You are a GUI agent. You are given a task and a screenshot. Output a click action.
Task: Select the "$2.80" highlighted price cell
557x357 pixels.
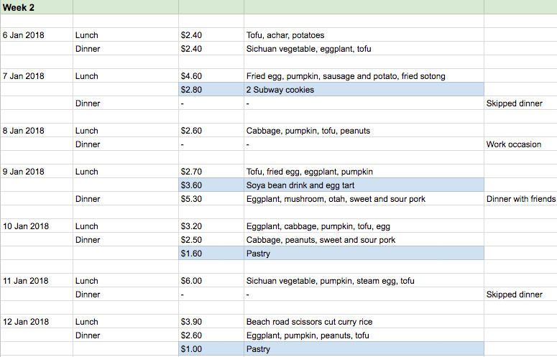[211, 90]
